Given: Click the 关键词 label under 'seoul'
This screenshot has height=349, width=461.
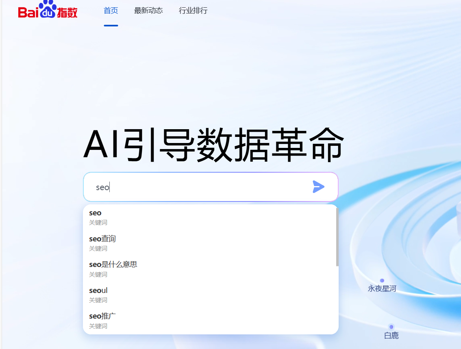Looking at the screenshot, I should pyautogui.click(x=98, y=300).
